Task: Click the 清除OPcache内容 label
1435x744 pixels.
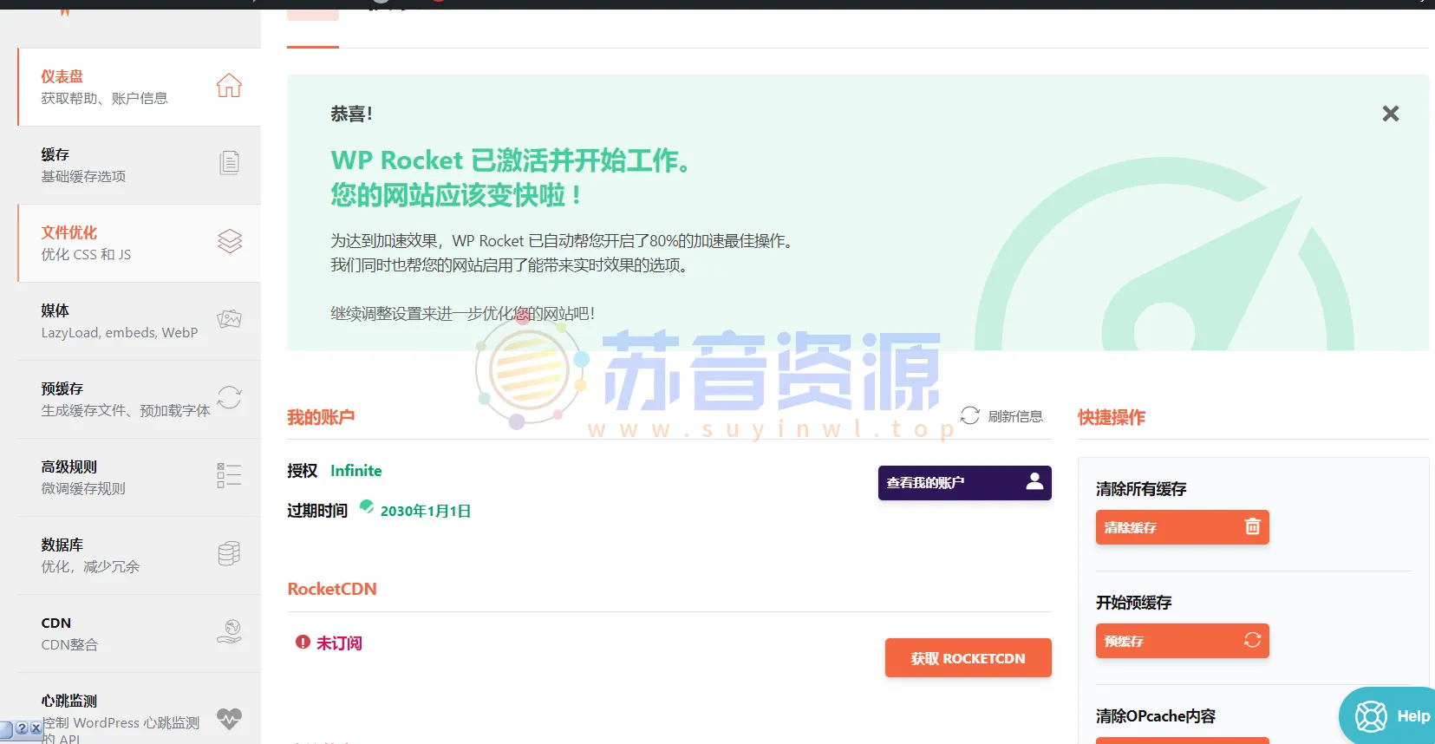Action: (x=1156, y=716)
